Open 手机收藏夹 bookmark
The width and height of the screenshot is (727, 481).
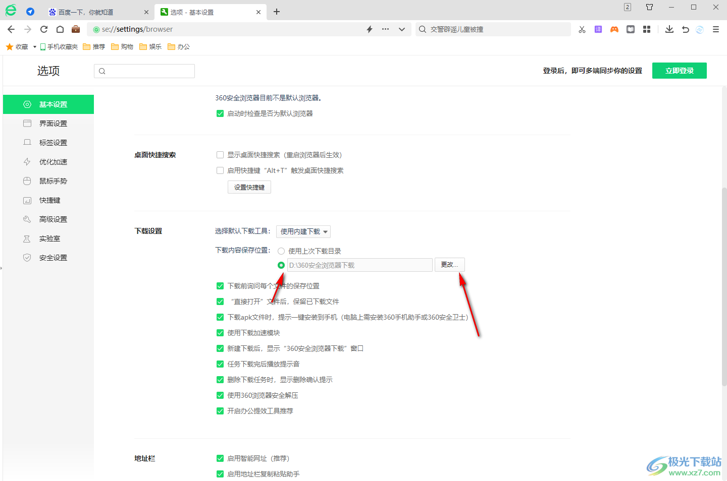[59, 47]
